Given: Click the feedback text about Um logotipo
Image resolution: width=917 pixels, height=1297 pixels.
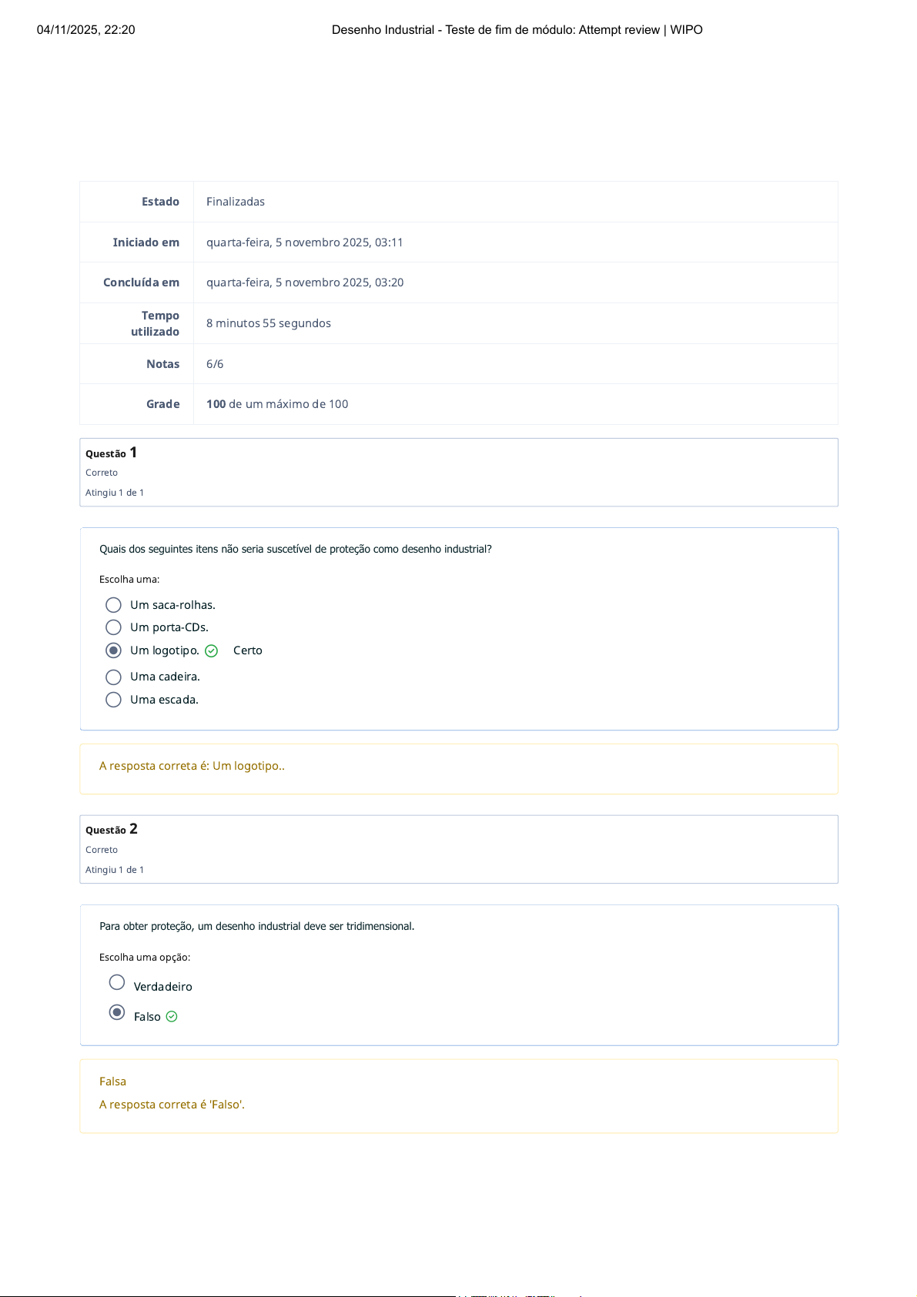Looking at the screenshot, I should pos(192,766).
